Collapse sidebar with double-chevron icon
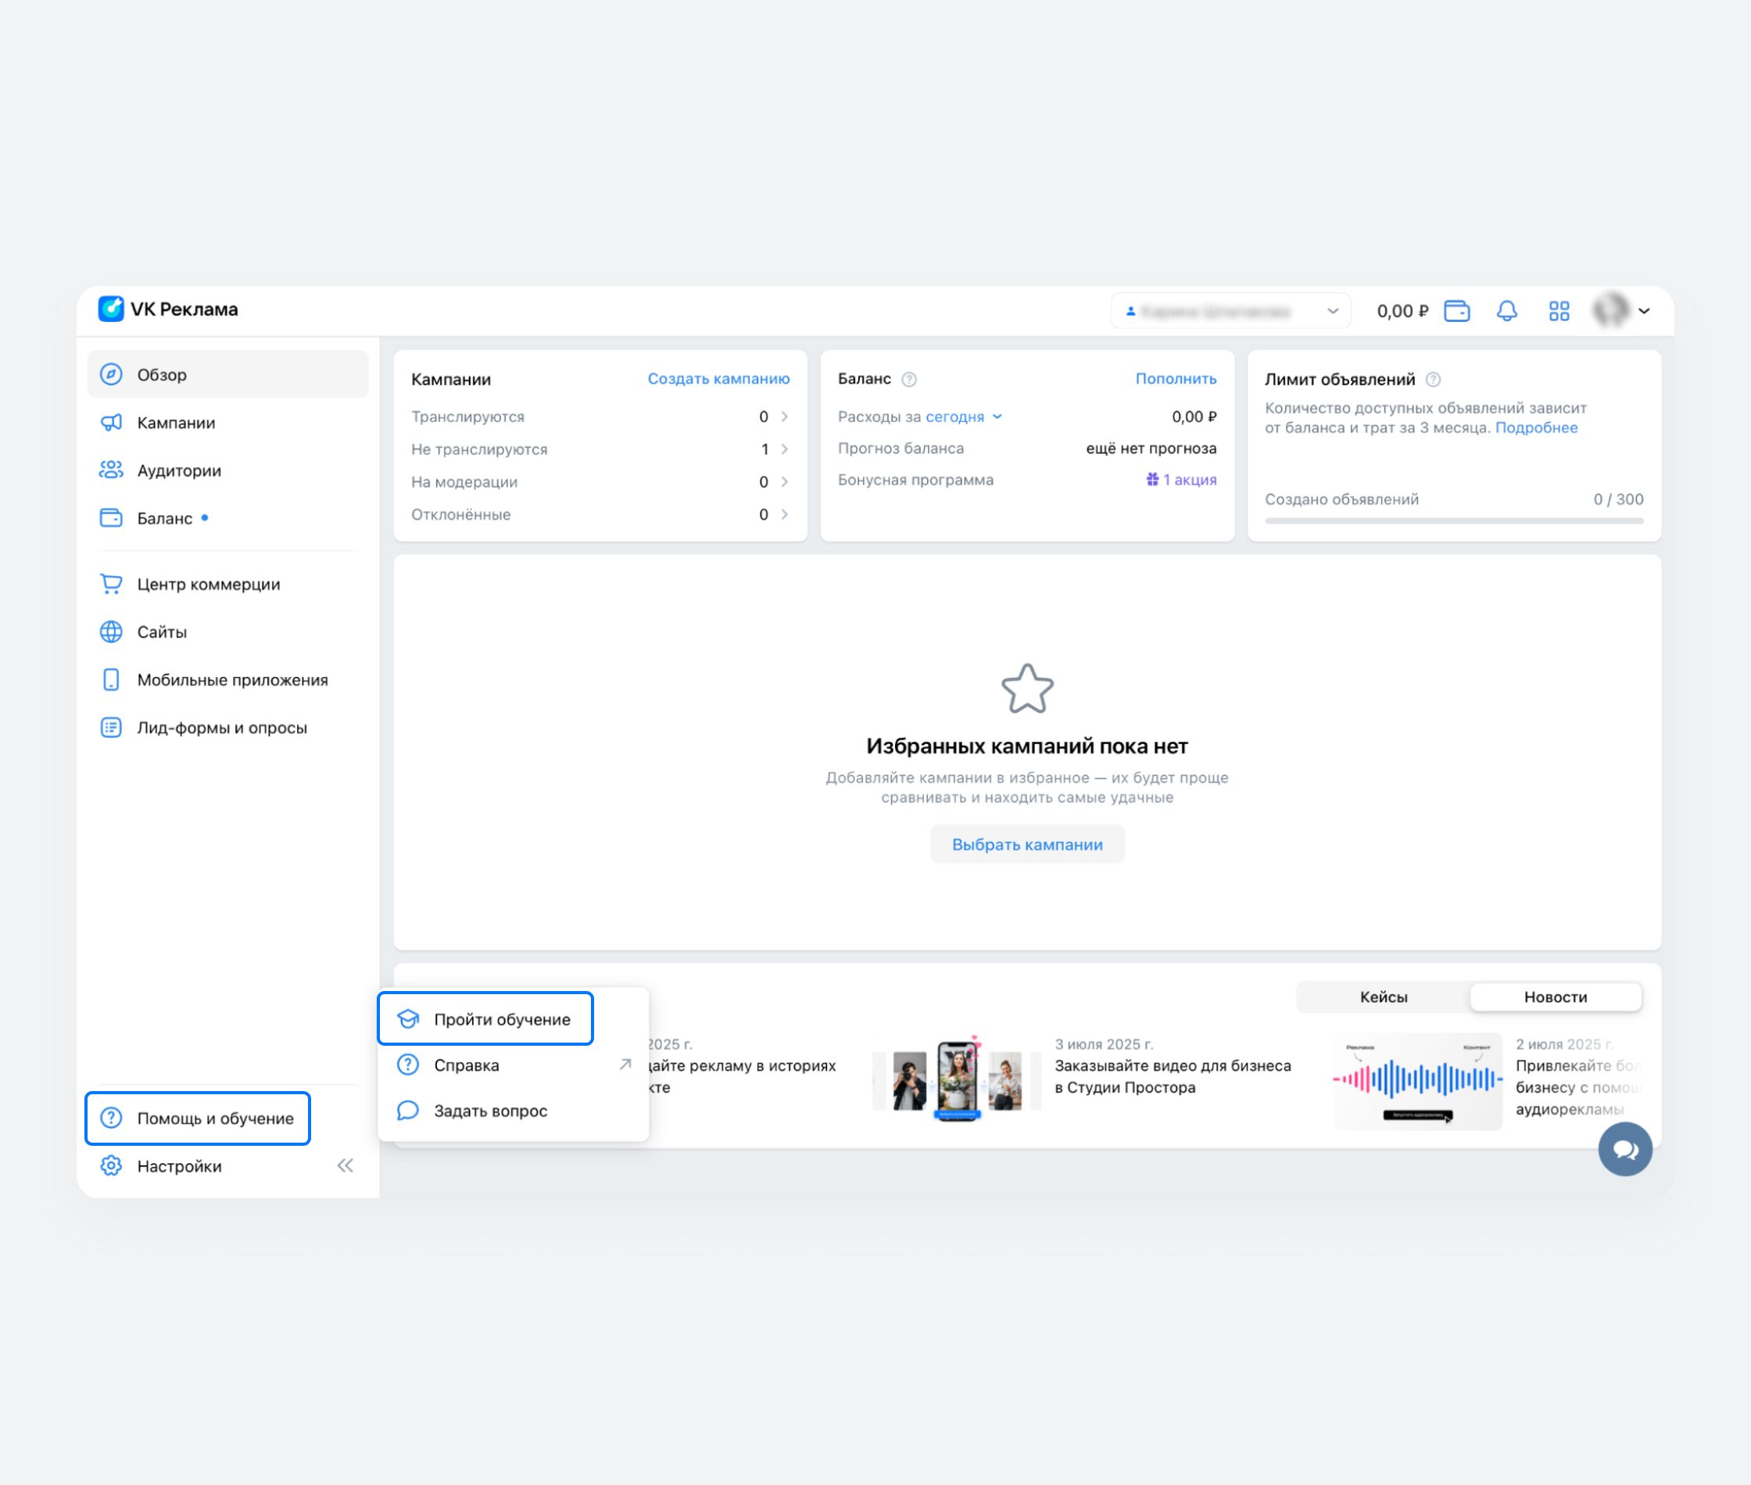1751x1485 pixels. 346,1166
